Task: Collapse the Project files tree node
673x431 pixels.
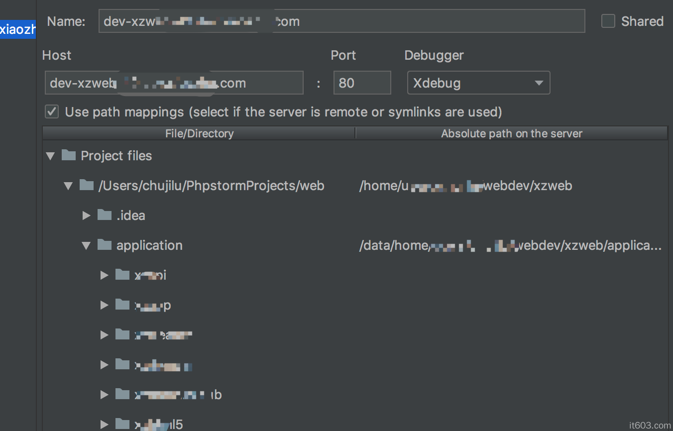Action: 50,156
